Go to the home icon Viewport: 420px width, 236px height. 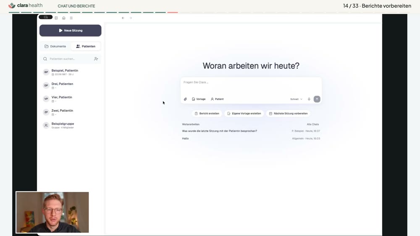click(x=64, y=18)
